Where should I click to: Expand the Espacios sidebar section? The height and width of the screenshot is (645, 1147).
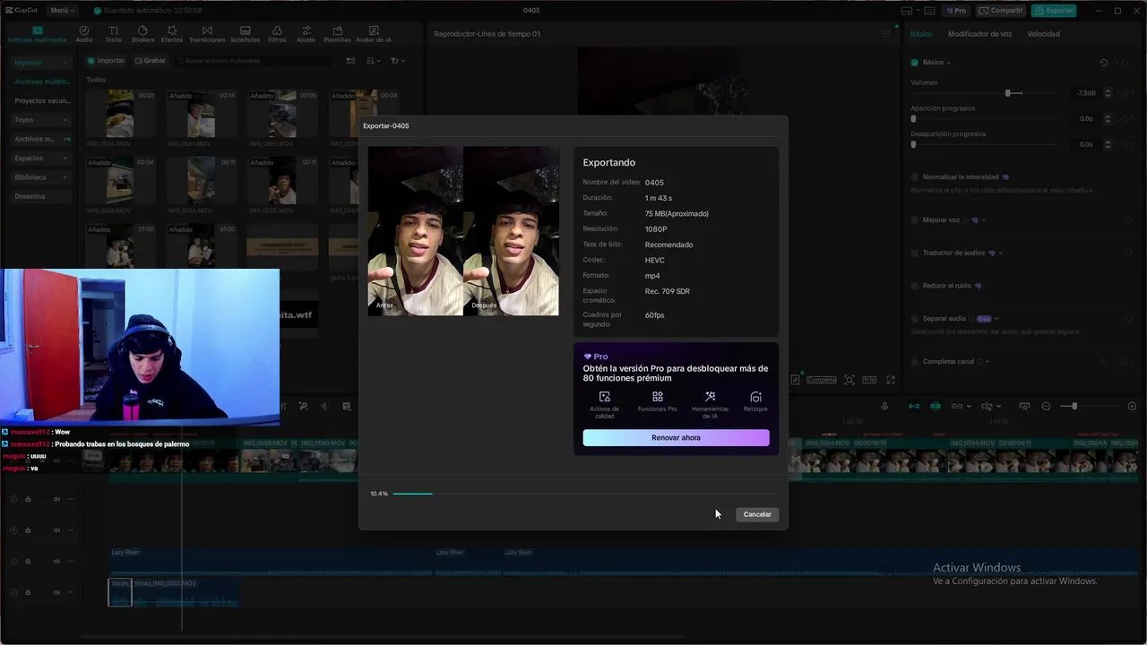[x=41, y=159]
